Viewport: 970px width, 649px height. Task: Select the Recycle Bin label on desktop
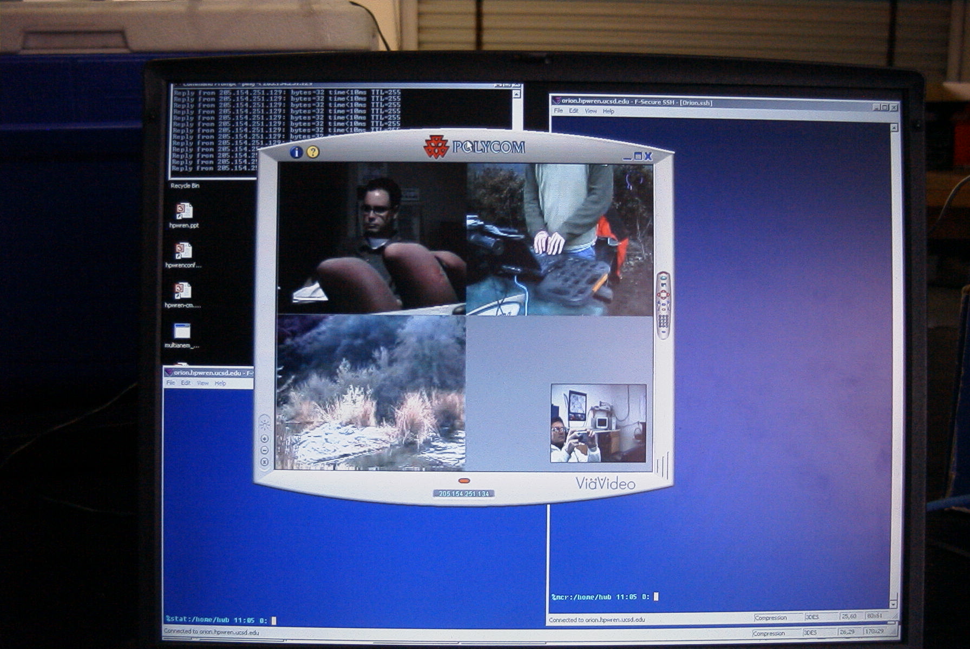(185, 186)
